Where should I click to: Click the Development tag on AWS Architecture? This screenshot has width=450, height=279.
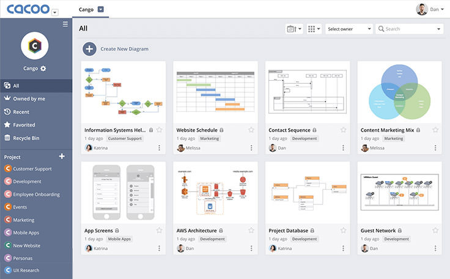[212, 239]
